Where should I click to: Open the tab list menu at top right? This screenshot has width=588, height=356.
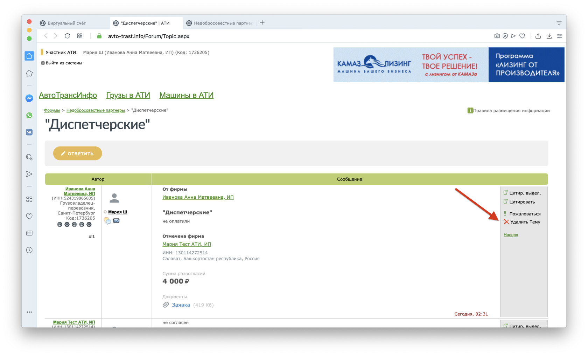click(559, 23)
